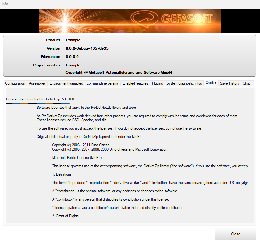This screenshot has height=242, width=260.
Task: Click the line To use the software
Action: point(119,128)
